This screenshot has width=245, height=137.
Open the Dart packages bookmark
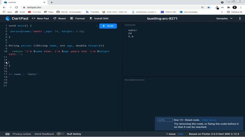pos(188,12)
